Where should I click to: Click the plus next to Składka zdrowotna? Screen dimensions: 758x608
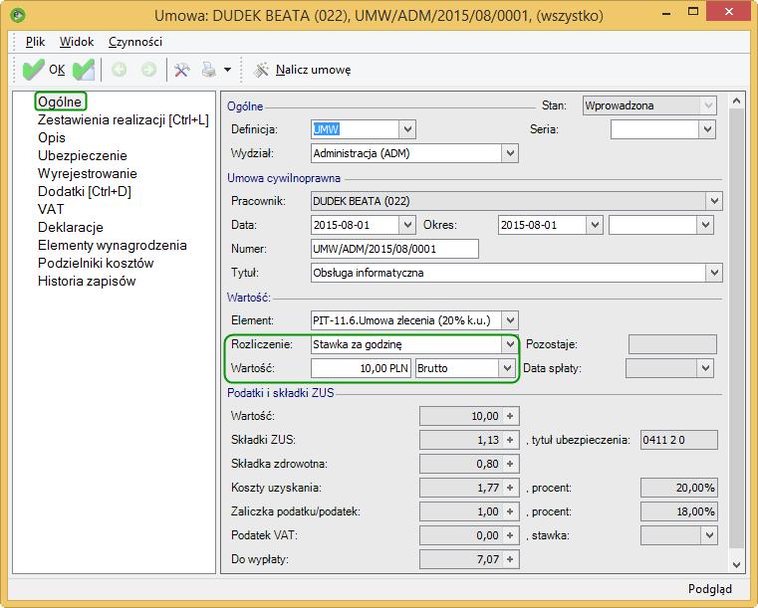coord(510,464)
